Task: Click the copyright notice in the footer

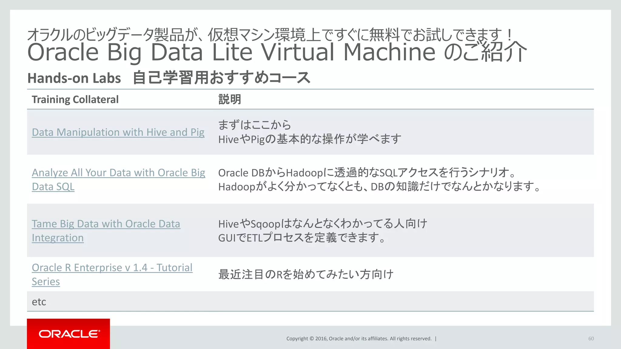Action: (359, 339)
